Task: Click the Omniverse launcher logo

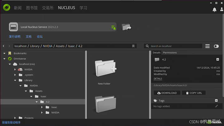Action: tap(7, 7)
